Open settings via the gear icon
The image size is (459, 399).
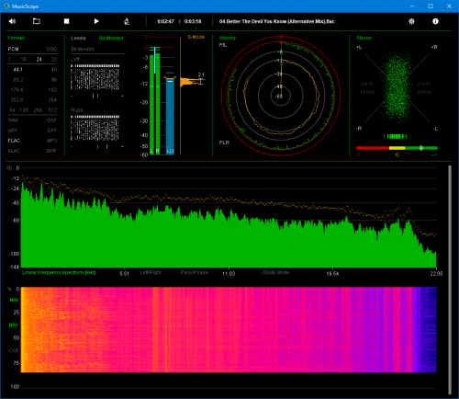click(411, 21)
